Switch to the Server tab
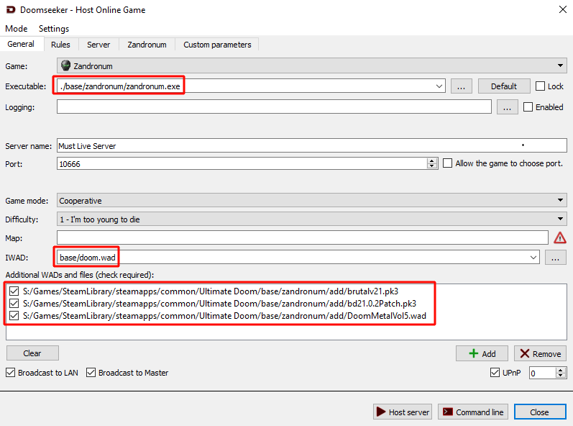573x426 pixels. point(98,45)
